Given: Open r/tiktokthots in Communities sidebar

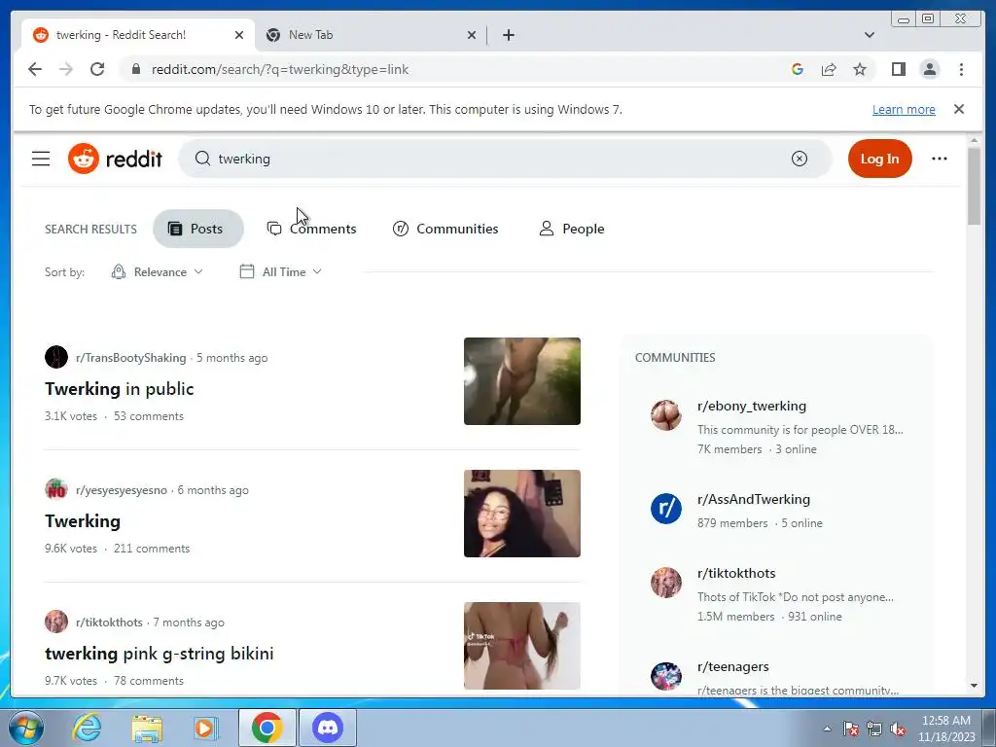Looking at the screenshot, I should [736, 573].
